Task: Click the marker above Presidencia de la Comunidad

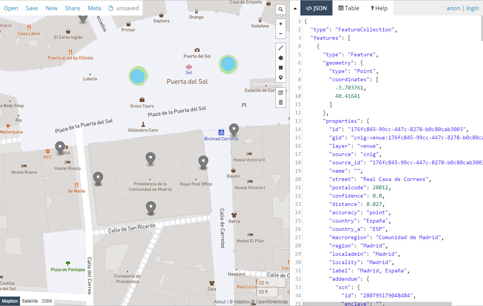Action: point(151,159)
